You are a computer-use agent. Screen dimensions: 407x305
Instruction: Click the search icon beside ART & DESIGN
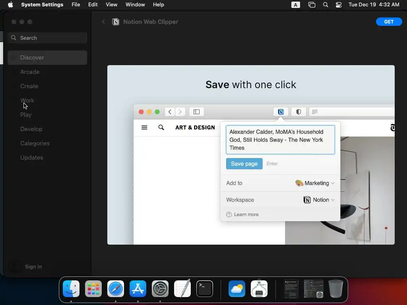tap(161, 127)
